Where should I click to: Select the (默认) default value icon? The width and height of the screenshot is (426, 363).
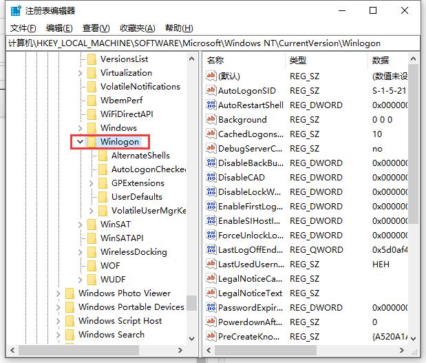pos(211,76)
